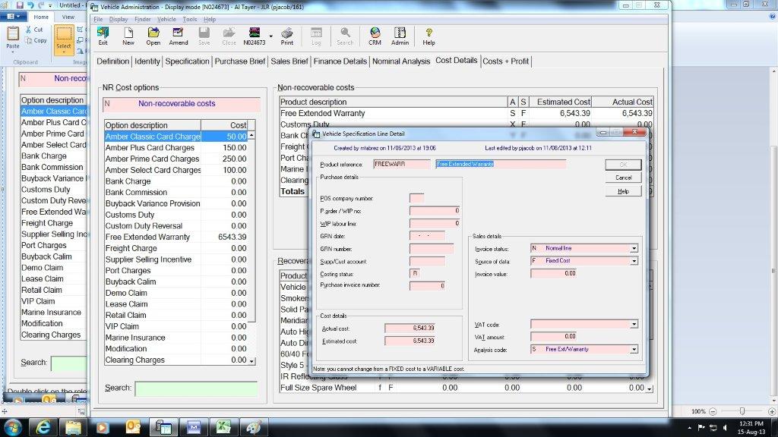Click the Open toolbar icon
778x437 pixels.
[153, 36]
